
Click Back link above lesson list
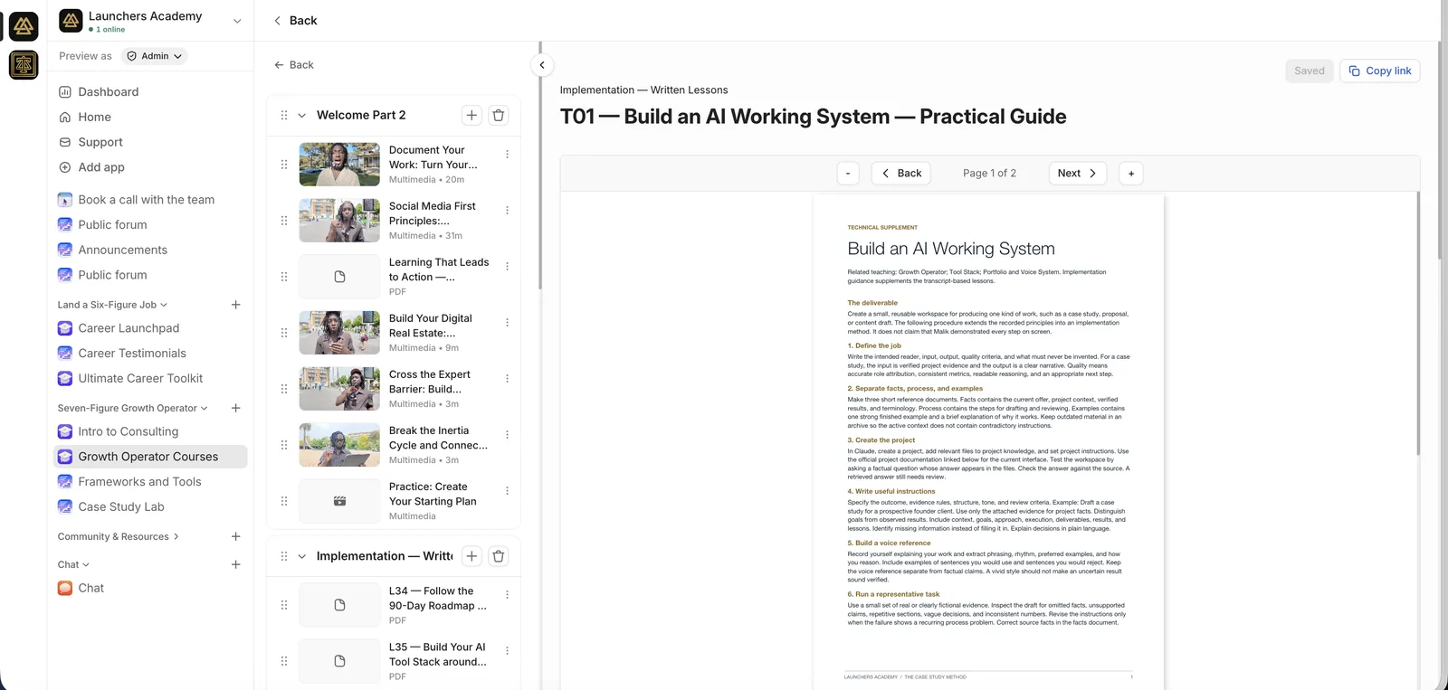pyautogui.click(x=294, y=65)
